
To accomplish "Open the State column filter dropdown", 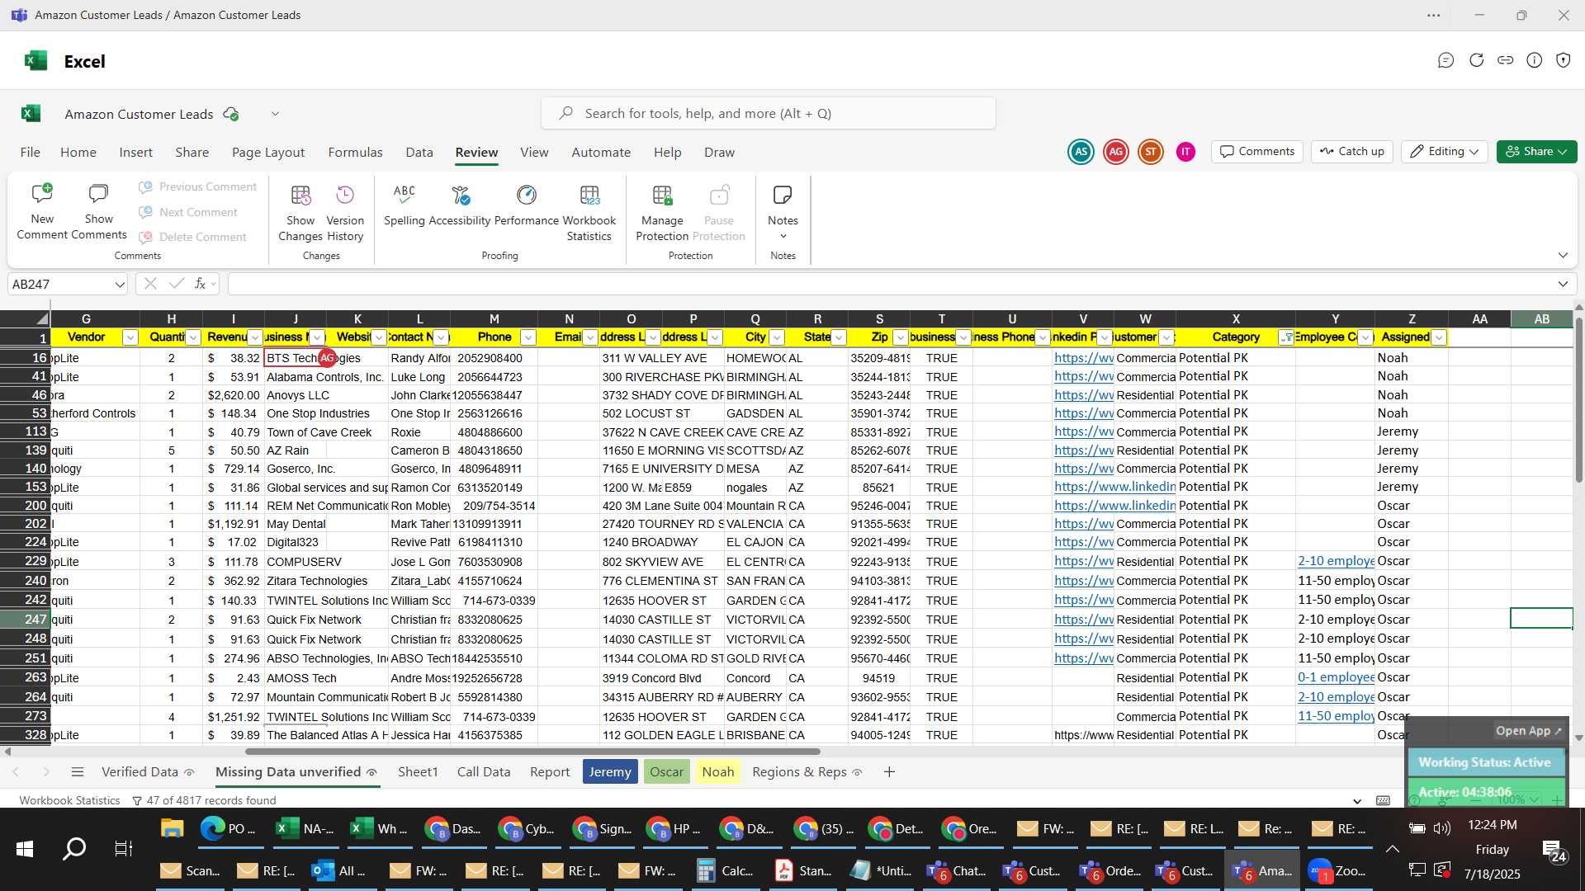I will click(x=839, y=337).
